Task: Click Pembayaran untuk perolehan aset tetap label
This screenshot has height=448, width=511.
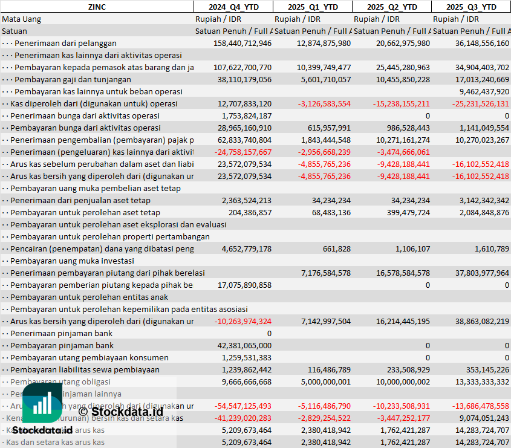Action: point(85,212)
